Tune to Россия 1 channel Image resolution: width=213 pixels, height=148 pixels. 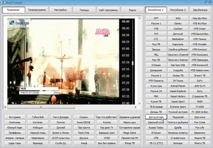[x=156, y=24]
